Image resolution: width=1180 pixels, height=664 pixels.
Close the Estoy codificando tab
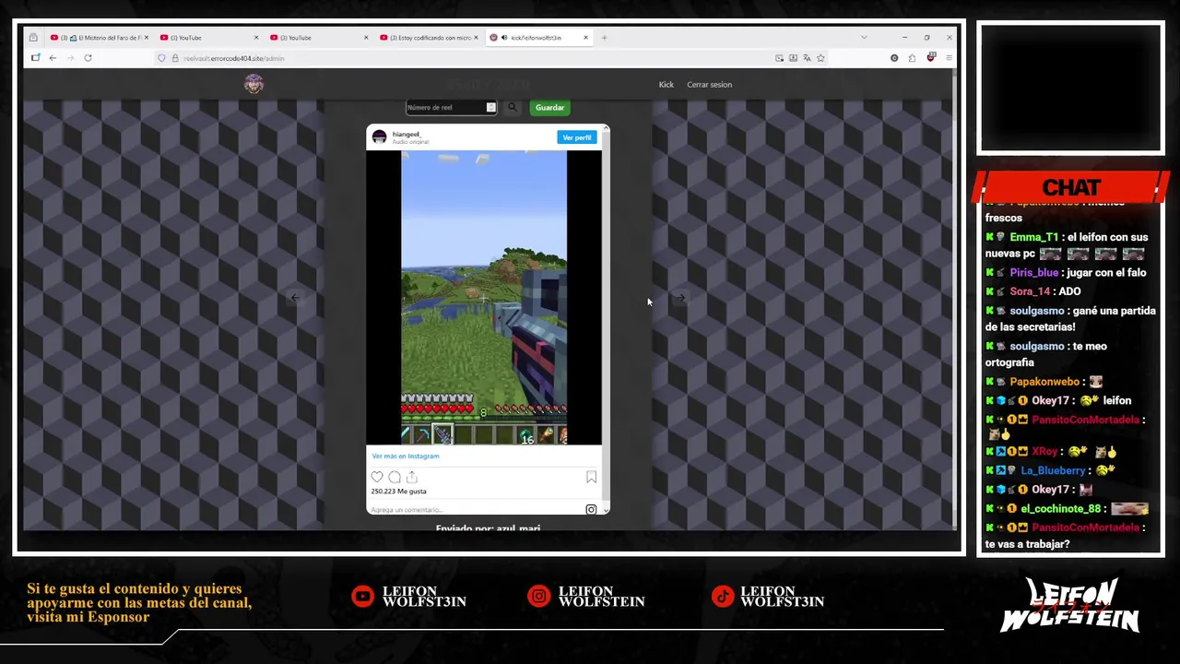(x=476, y=38)
